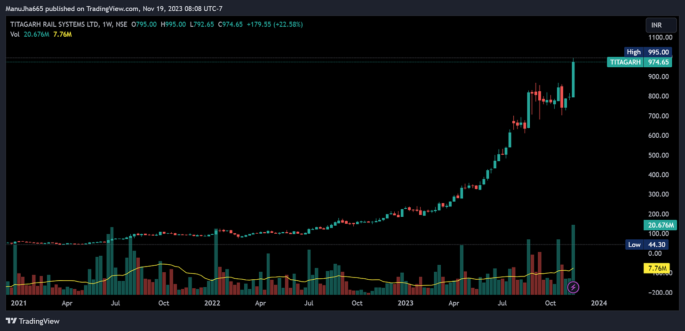Click the 500.00 price axis label
Image resolution: width=685 pixels, height=331 pixels.
(658, 155)
